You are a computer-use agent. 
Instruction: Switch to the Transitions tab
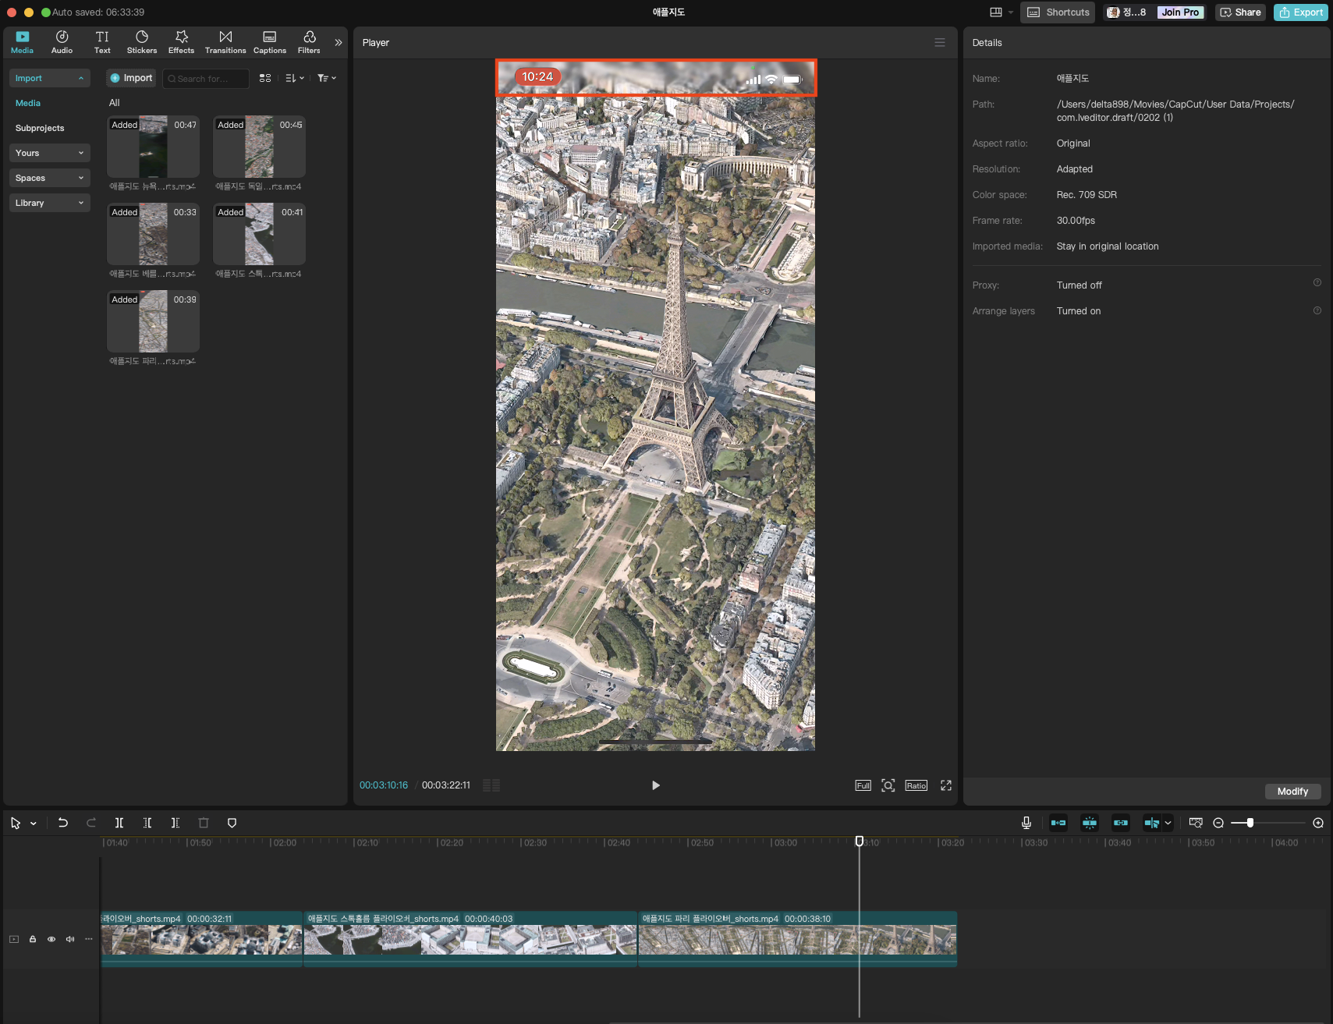[225, 42]
